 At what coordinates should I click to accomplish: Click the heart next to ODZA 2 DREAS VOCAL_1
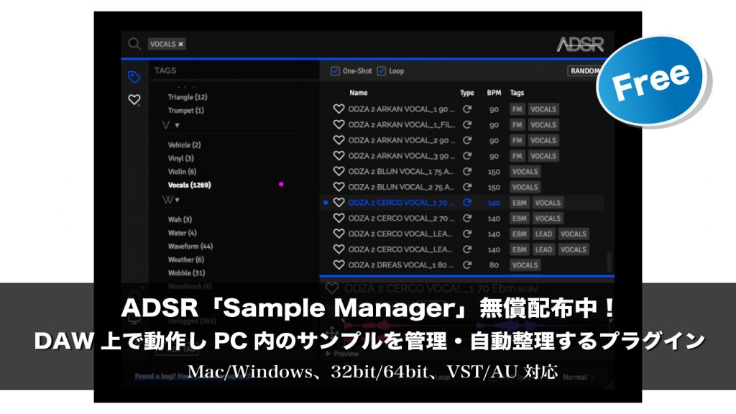click(x=337, y=264)
